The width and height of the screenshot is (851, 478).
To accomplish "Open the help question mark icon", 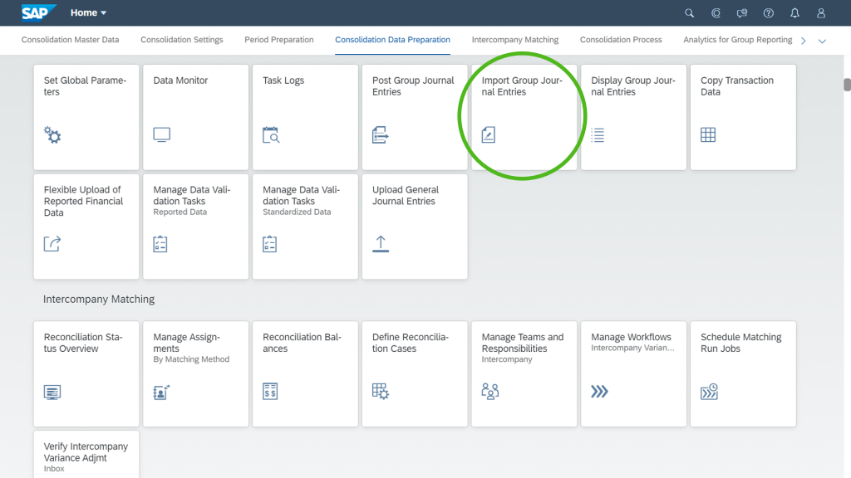I will (769, 13).
